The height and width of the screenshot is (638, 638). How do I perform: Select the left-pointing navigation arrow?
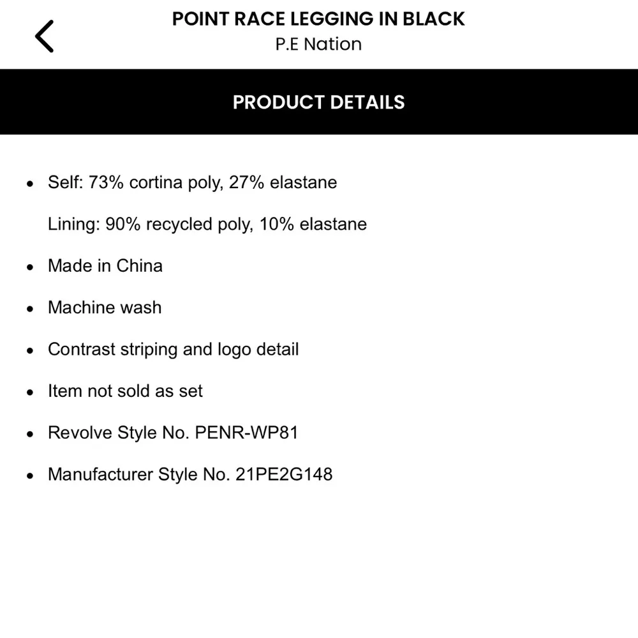pyautogui.click(x=43, y=36)
